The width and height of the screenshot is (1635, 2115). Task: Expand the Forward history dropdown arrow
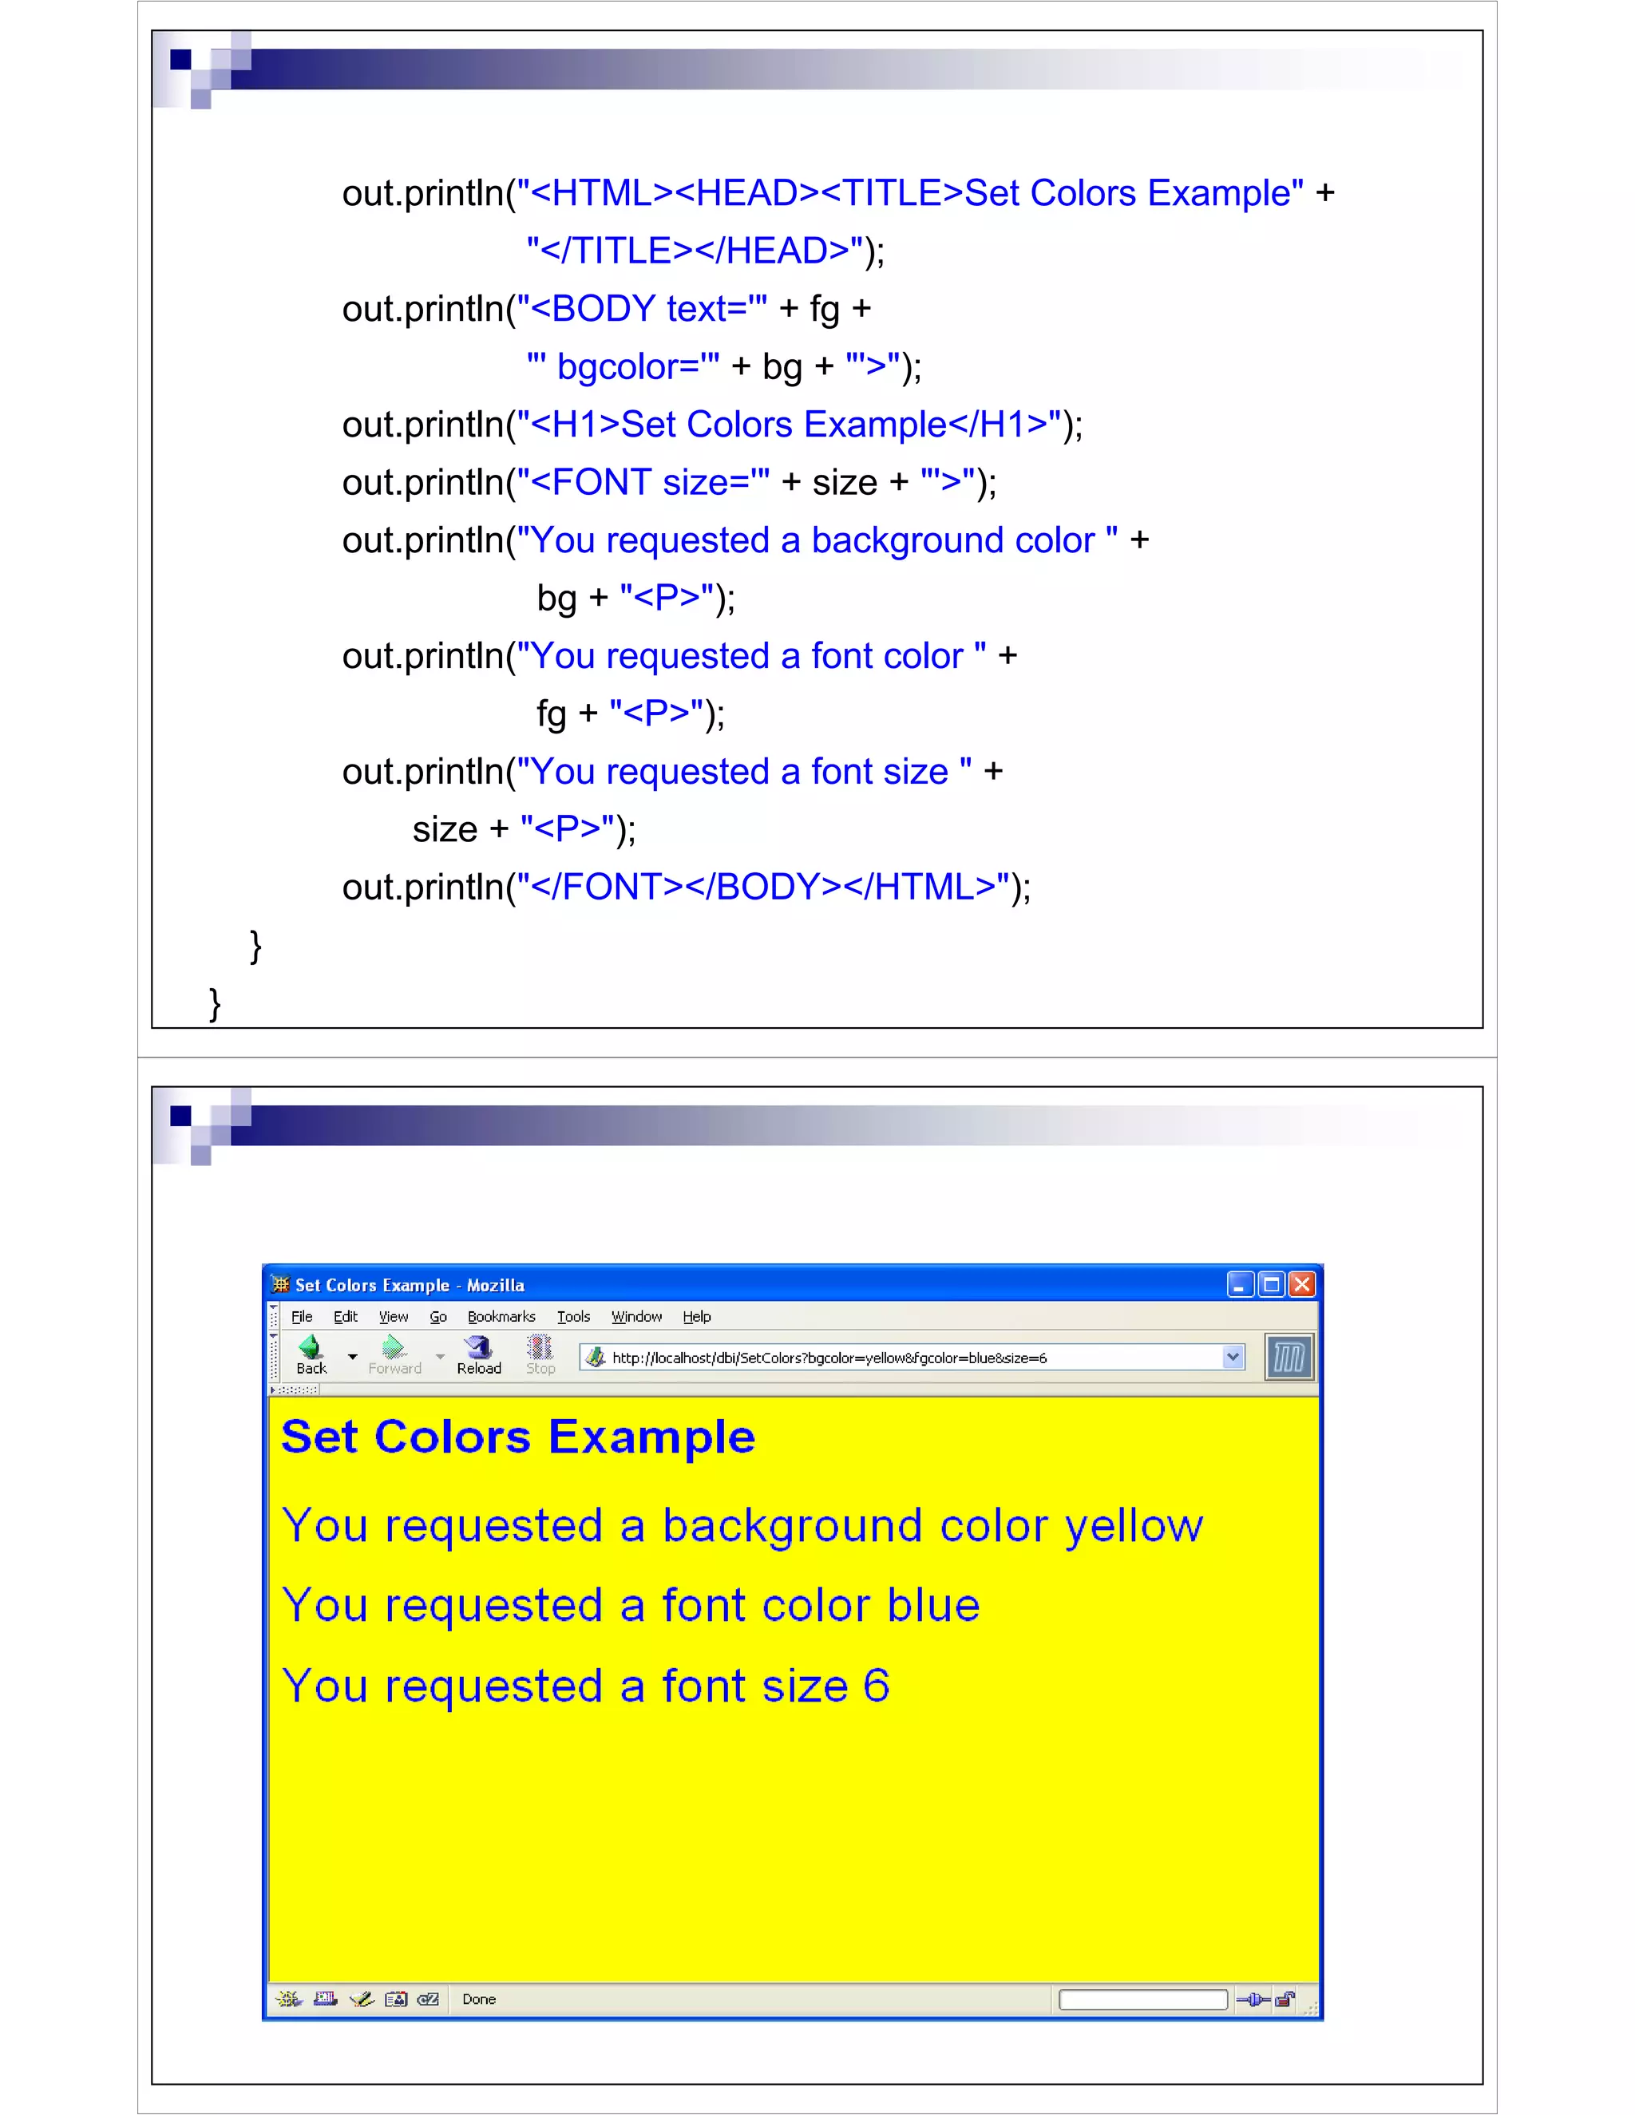tap(440, 1357)
